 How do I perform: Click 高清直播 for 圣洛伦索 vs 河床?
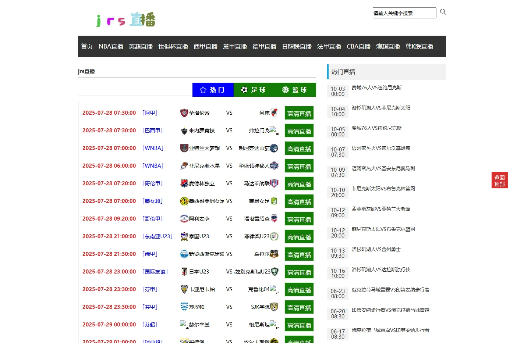coord(299,114)
